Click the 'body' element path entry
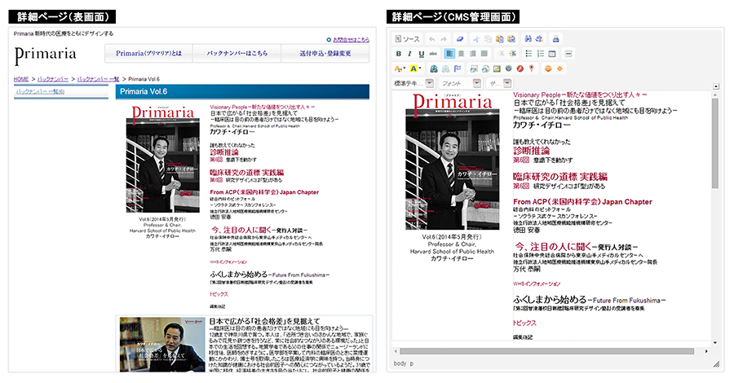Image resolution: width=734 pixels, height=383 pixels. point(400,363)
